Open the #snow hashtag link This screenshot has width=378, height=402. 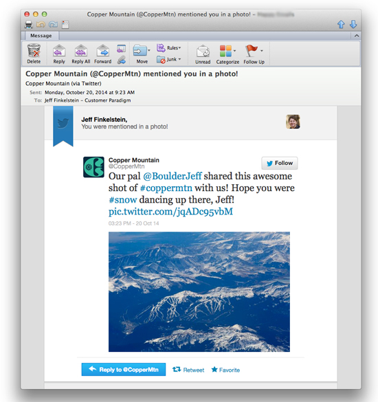pyautogui.click(x=123, y=200)
